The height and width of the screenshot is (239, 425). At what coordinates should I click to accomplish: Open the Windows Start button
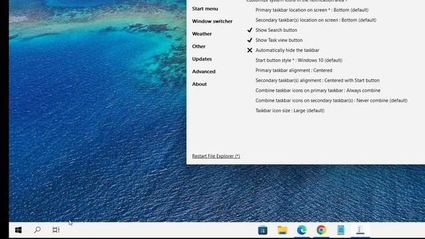tap(19, 230)
